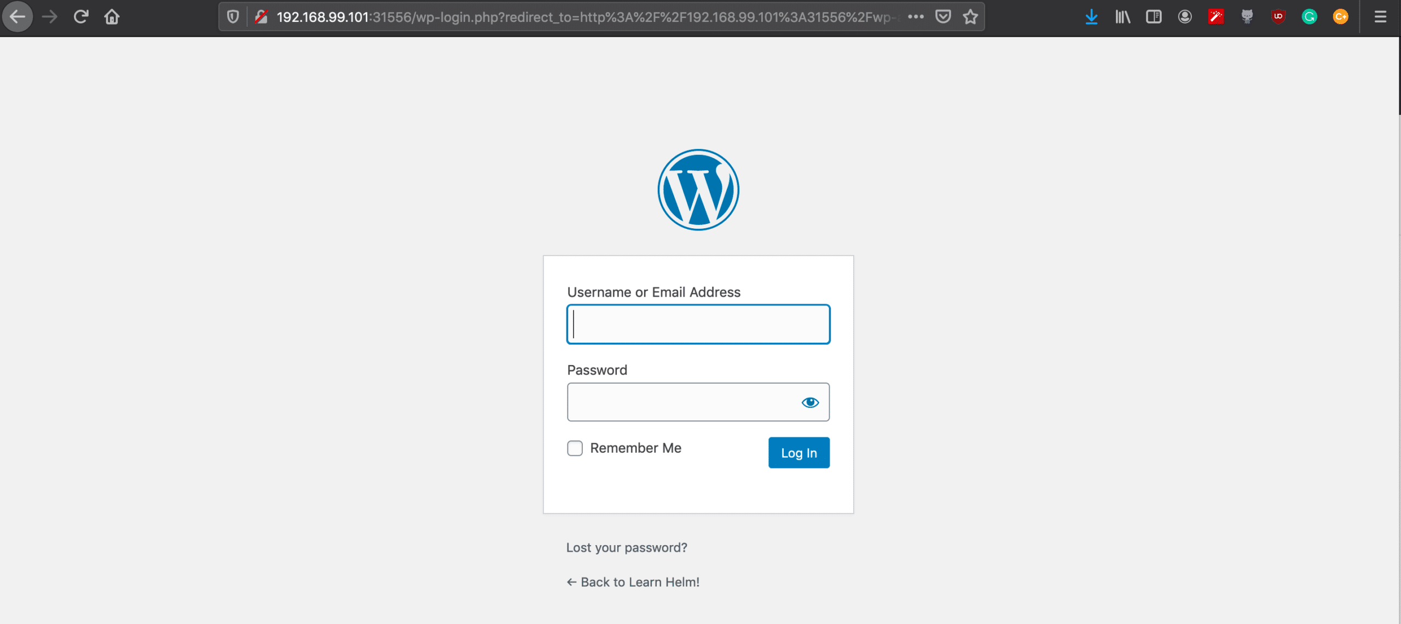1401x624 pixels.
Task: Open the downloads panel arrow
Action: click(x=1091, y=17)
